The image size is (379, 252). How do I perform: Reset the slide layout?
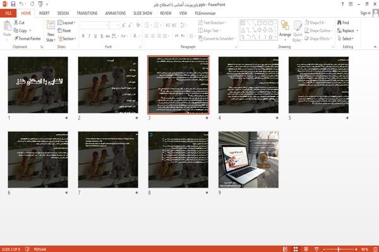coord(64,31)
